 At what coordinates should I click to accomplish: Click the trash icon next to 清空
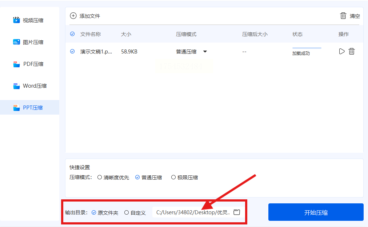pyautogui.click(x=343, y=16)
